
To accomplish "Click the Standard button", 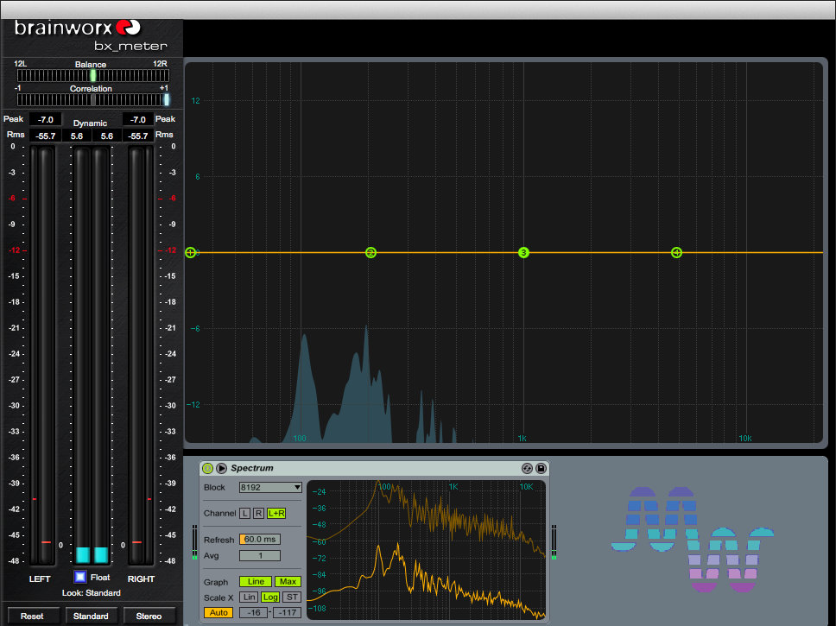I will click(91, 616).
